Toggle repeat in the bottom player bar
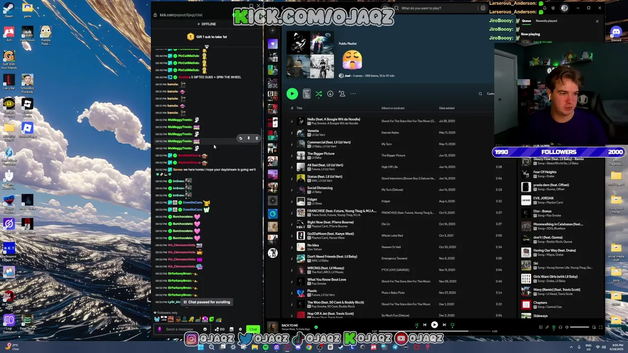The width and height of the screenshot is (628, 353). point(452,325)
